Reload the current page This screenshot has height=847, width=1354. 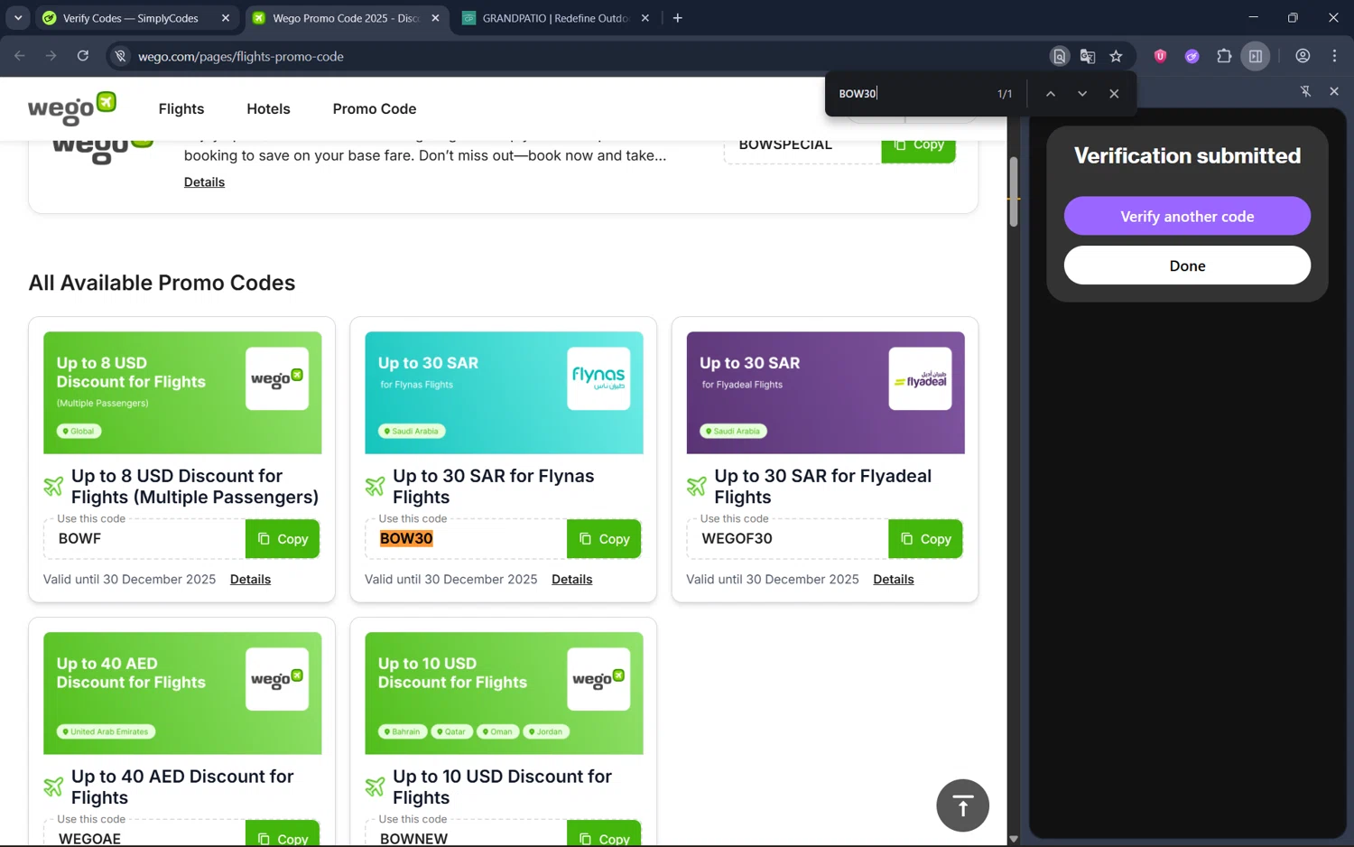point(83,56)
